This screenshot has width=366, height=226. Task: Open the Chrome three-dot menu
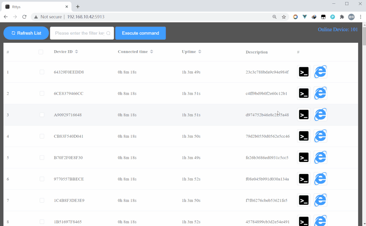point(361,17)
